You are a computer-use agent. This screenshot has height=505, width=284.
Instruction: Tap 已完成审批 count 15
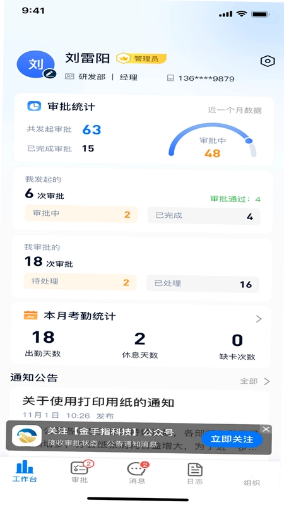88,148
